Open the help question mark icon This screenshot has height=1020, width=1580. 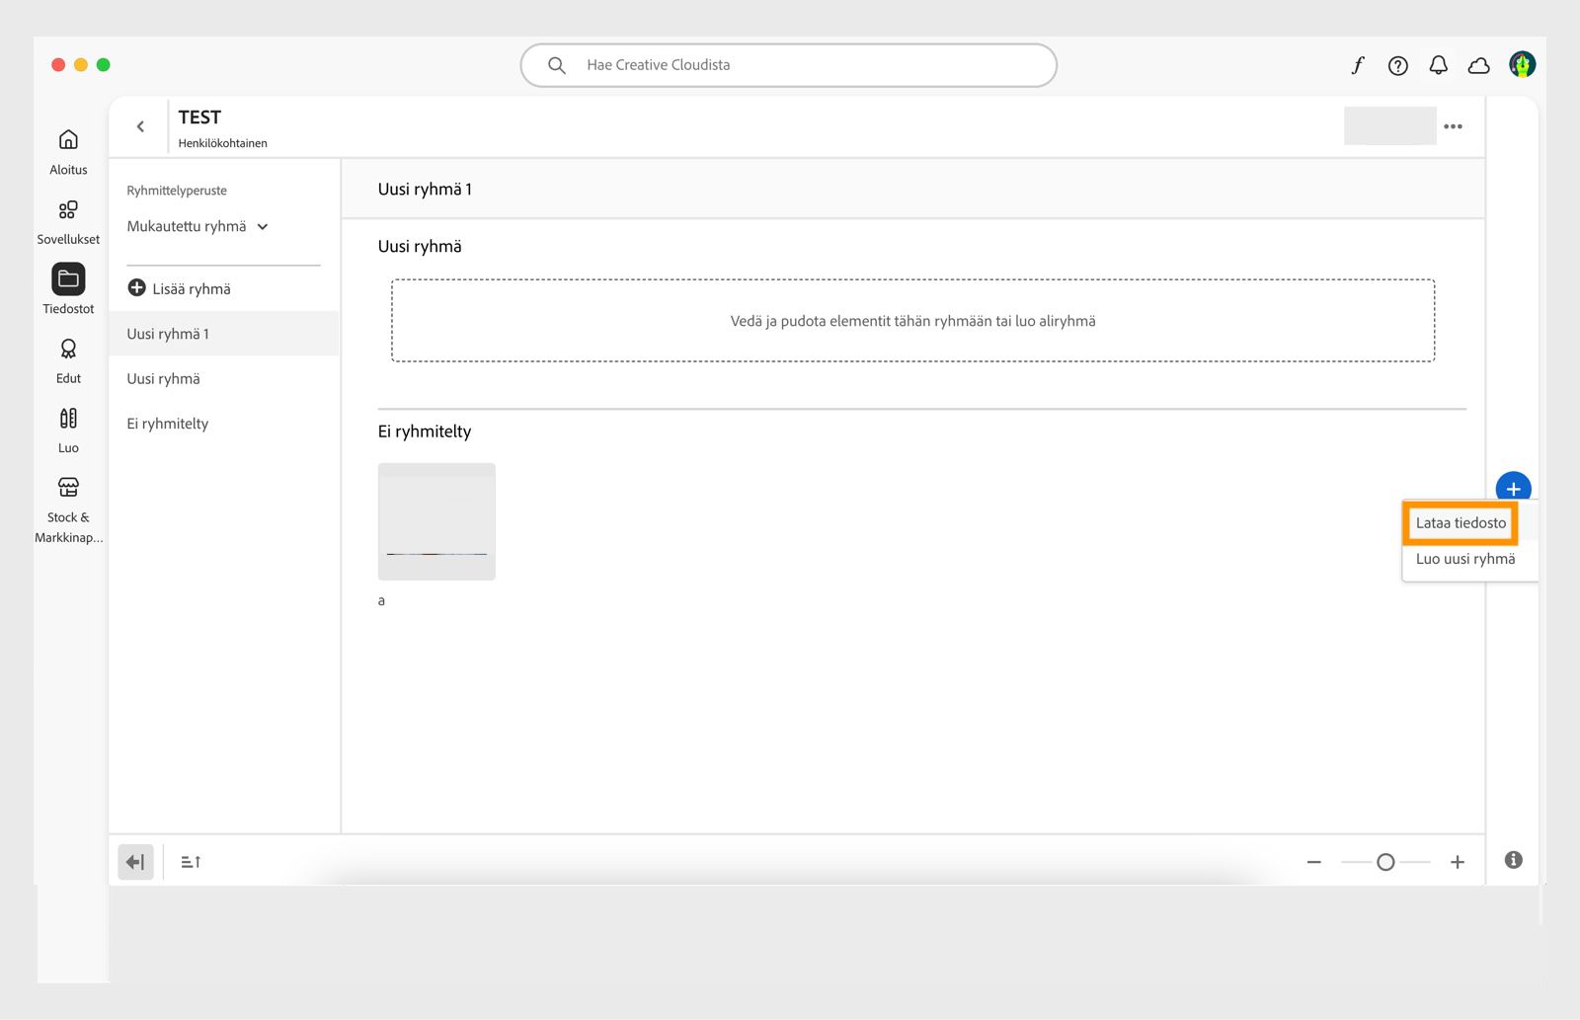tap(1397, 65)
